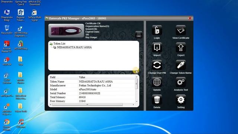Launch the Analysis Tool
This screenshot has height=134, width=238.
[181, 82]
